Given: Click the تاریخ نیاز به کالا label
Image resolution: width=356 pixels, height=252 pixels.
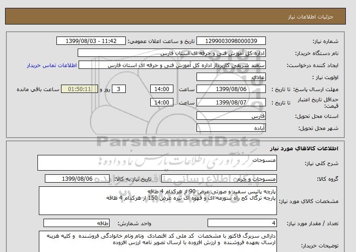Looking at the screenshot, I should pos(132,179).
